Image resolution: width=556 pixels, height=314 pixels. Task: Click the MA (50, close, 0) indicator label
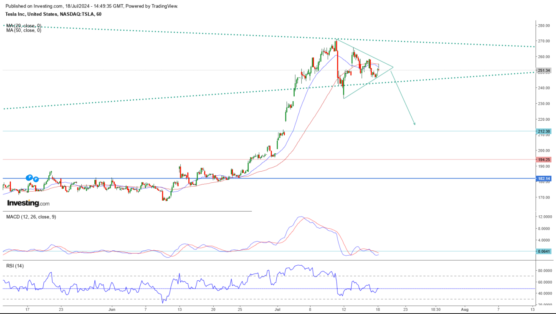click(23, 30)
